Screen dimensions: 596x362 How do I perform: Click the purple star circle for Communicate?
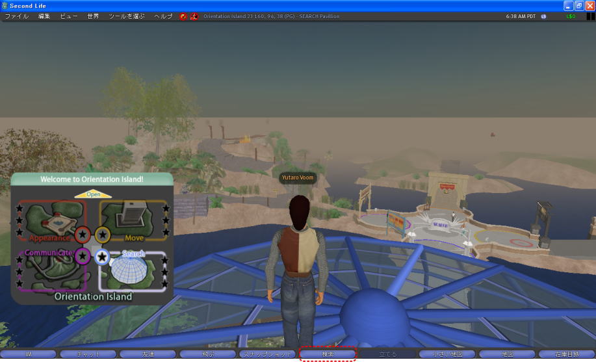click(x=83, y=256)
